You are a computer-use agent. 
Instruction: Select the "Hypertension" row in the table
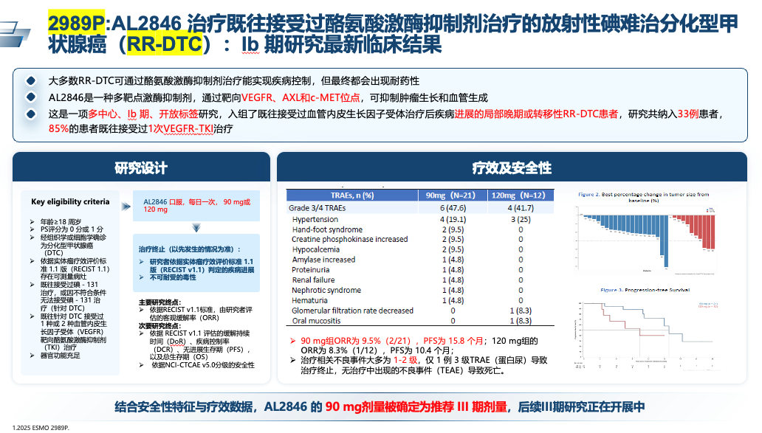(x=315, y=219)
